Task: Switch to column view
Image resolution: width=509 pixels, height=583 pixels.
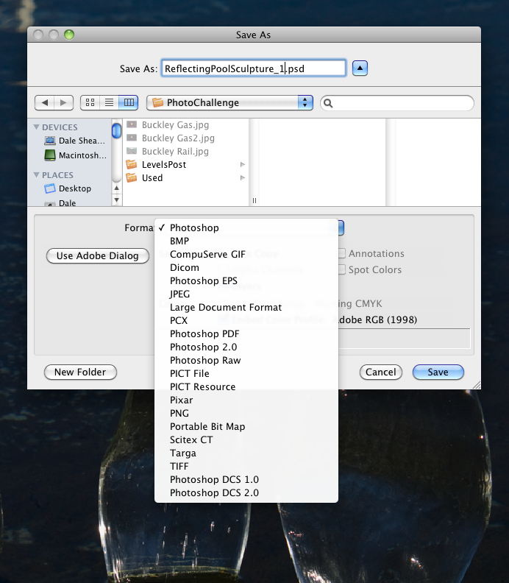Action: (129, 102)
